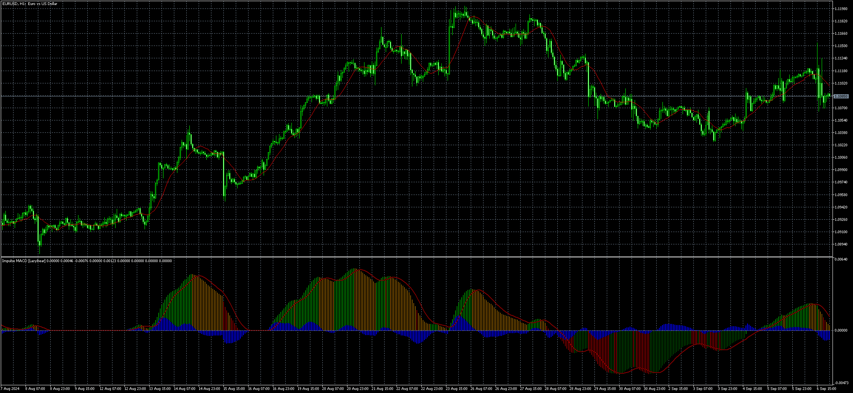Screen dimensions: 853x393
Task: Click the 14 Aug 07:00 time label
Action: coord(185,389)
